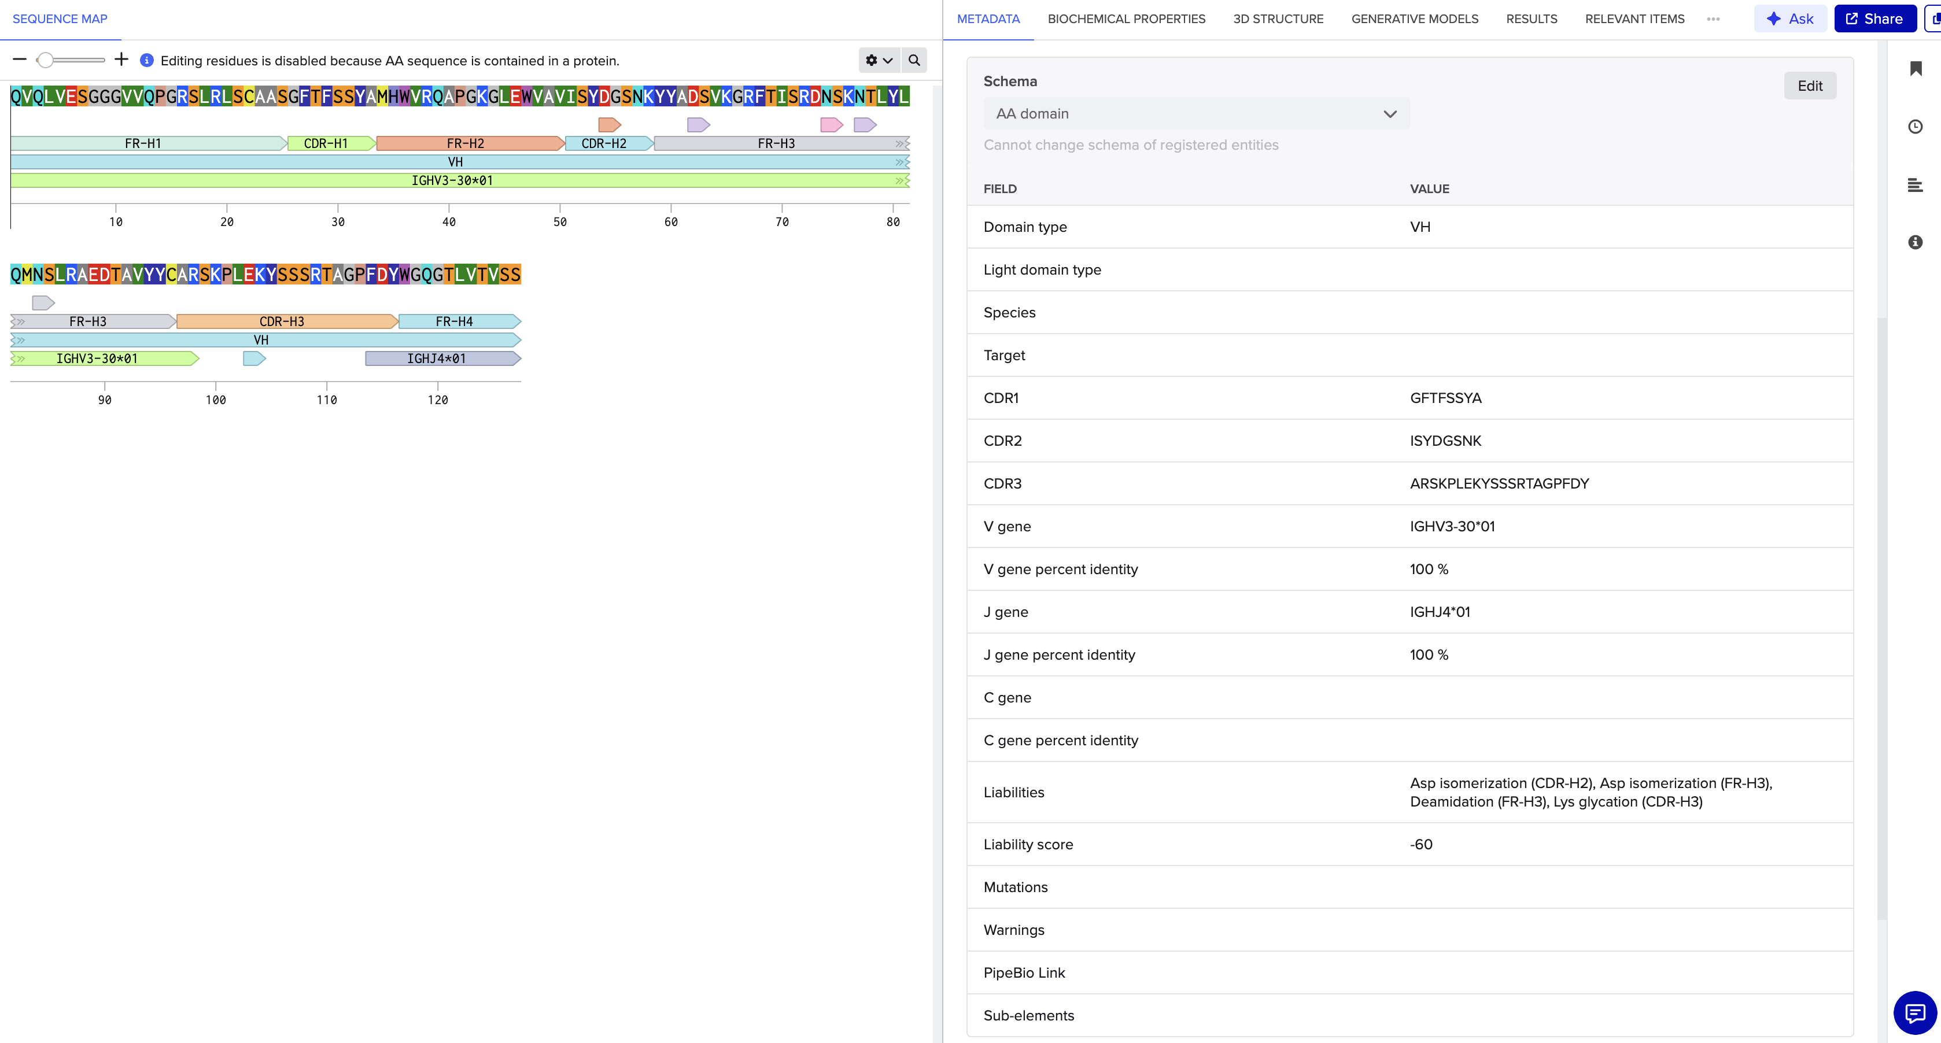Click the copy icon next to Share
Screen dimensions: 1941x1043
(1934, 19)
